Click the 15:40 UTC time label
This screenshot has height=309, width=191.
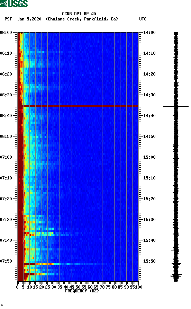click(x=149, y=240)
